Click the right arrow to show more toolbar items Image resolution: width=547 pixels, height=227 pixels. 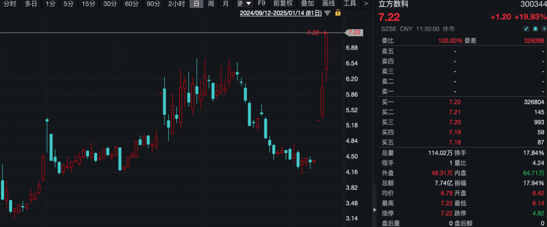click(366, 4)
